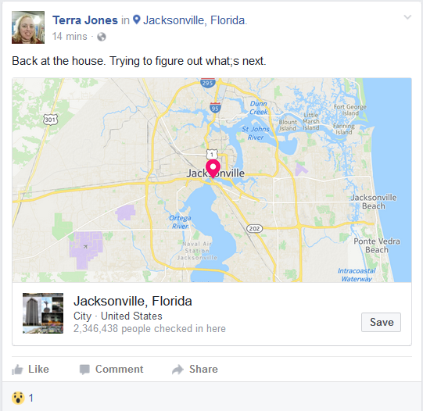This screenshot has width=423, height=411.
Task: Share this Jacksonville check-in post
Action: pyautogui.click(x=195, y=370)
